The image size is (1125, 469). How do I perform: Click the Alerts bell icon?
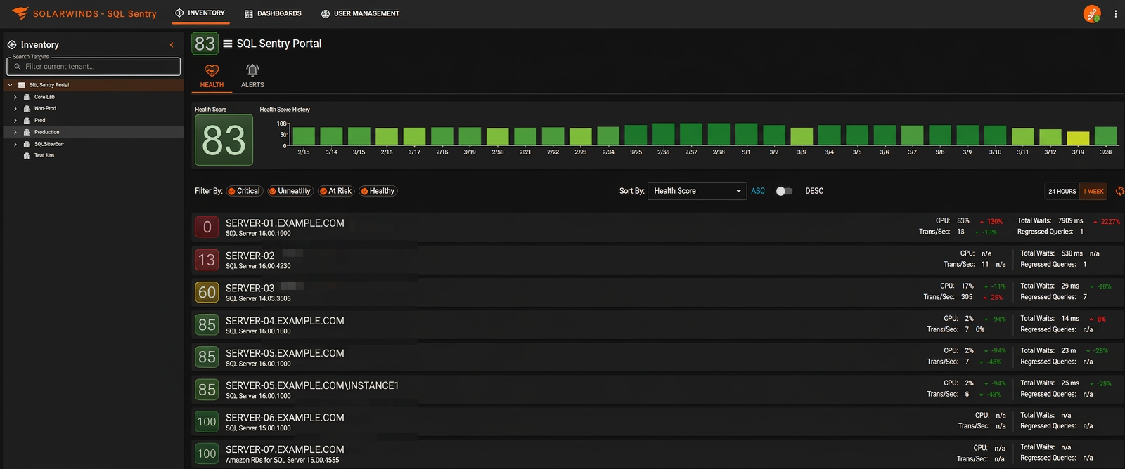(252, 70)
